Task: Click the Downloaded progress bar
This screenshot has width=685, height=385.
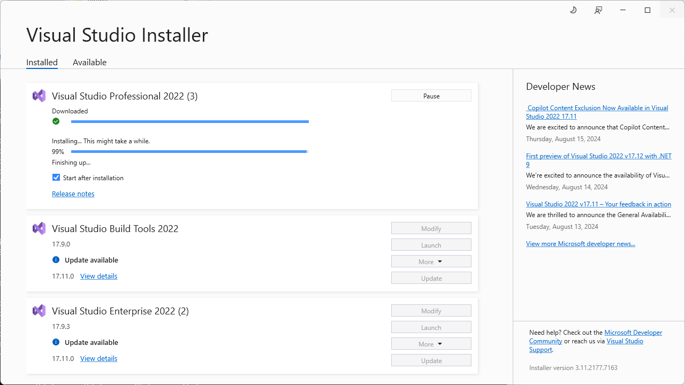Action: pos(190,121)
